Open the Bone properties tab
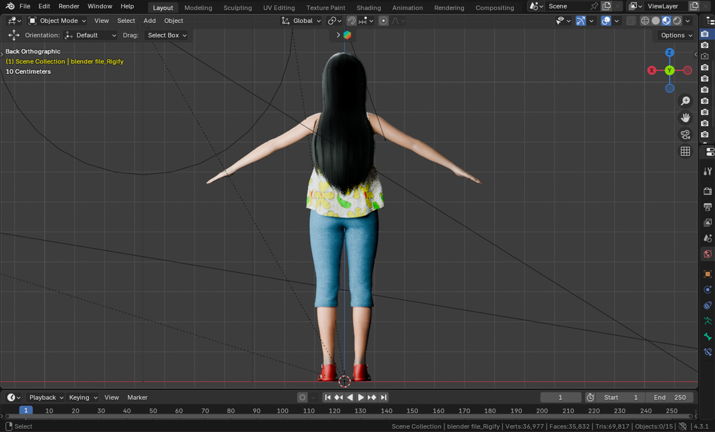715x432 pixels. point(708,337)
